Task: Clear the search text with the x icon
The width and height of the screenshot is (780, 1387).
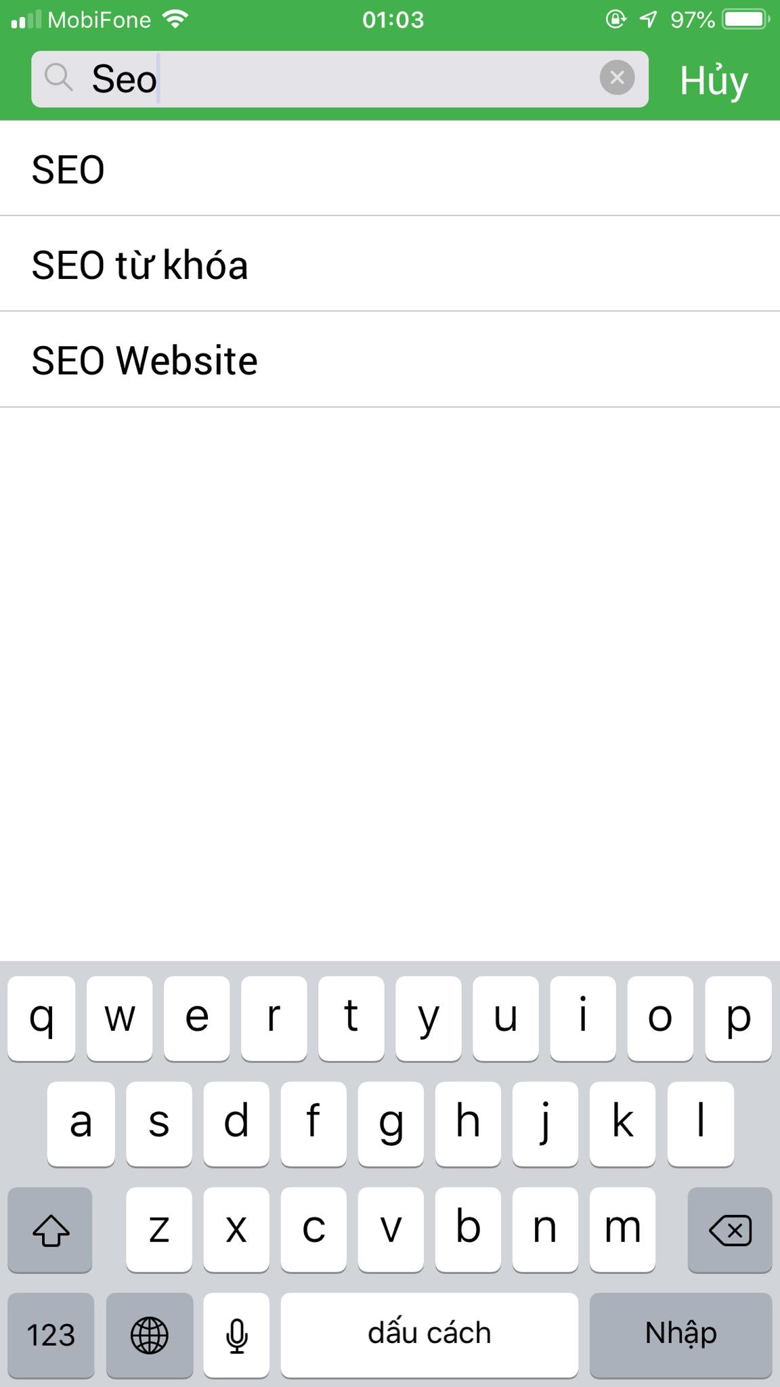Action: [x=617, y=78]
